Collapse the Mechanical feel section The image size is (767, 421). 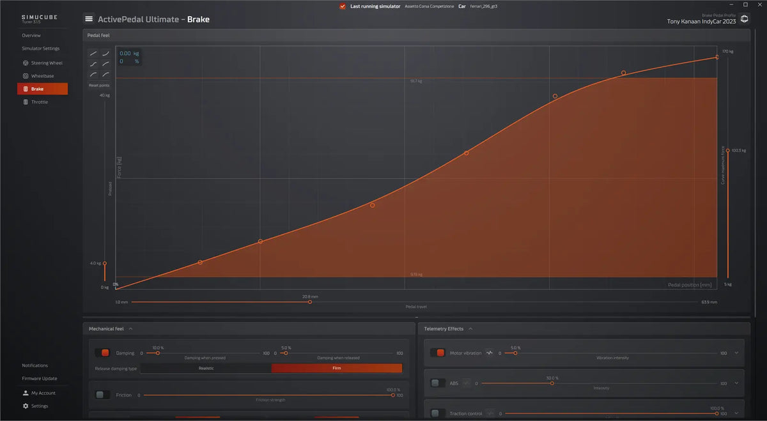(130, 329)
